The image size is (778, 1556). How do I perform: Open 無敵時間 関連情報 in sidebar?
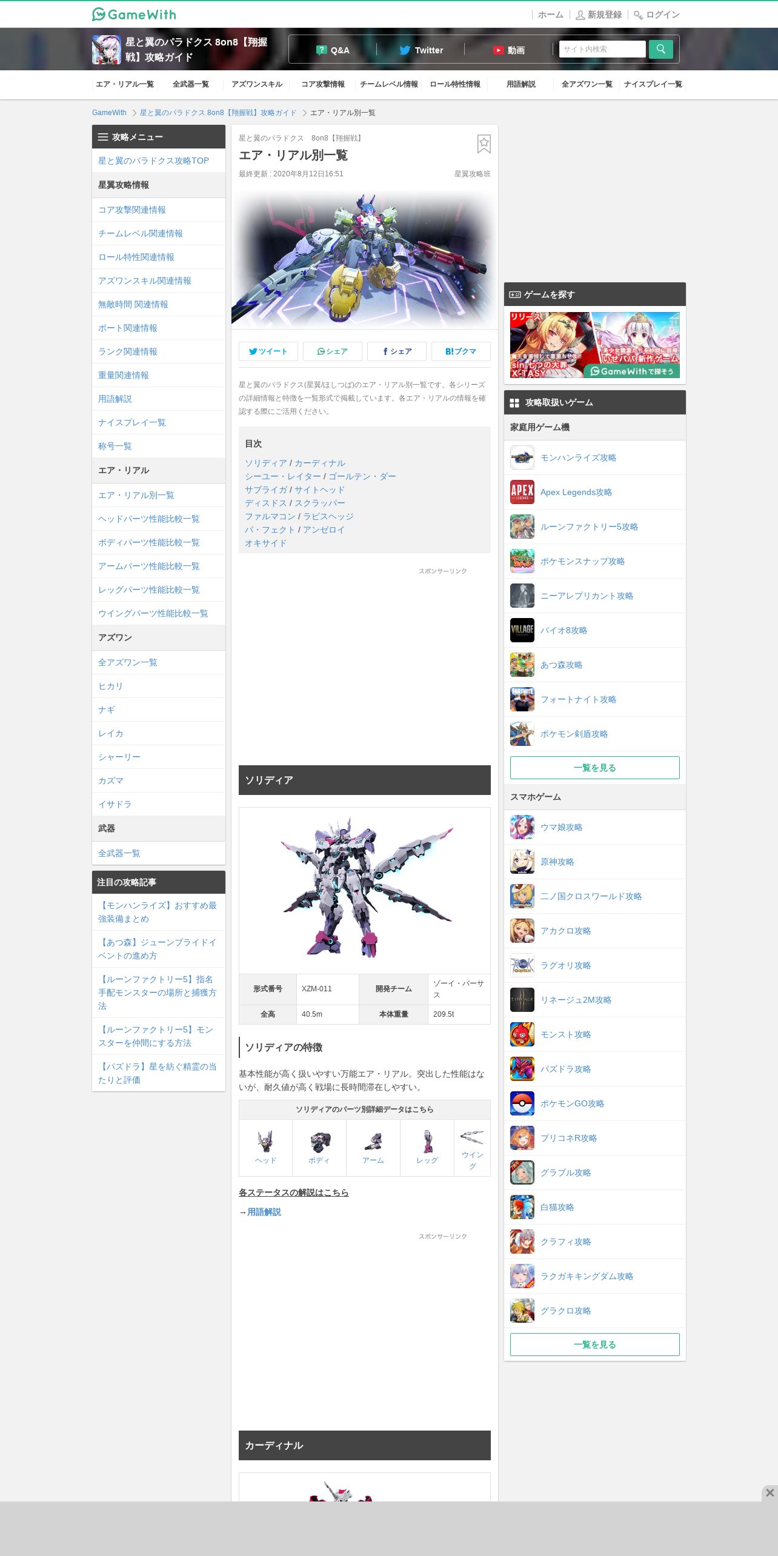click(x=159, y=304)
